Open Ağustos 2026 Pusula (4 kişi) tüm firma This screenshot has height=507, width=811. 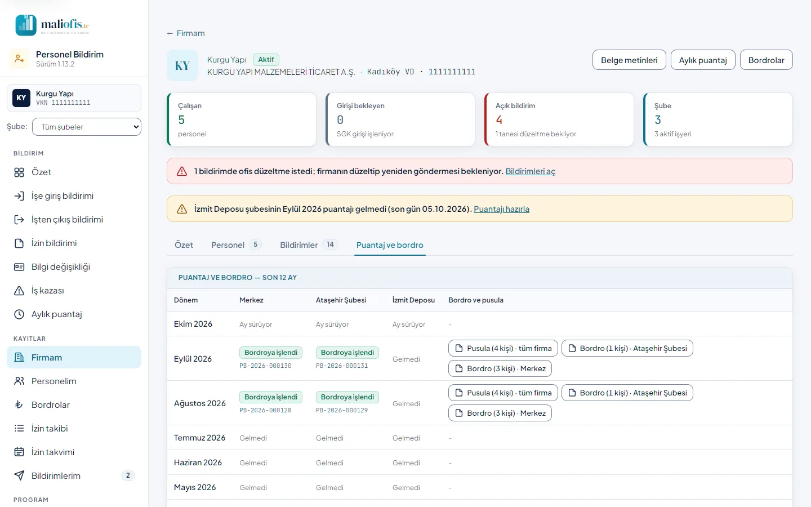pos(503,393)
